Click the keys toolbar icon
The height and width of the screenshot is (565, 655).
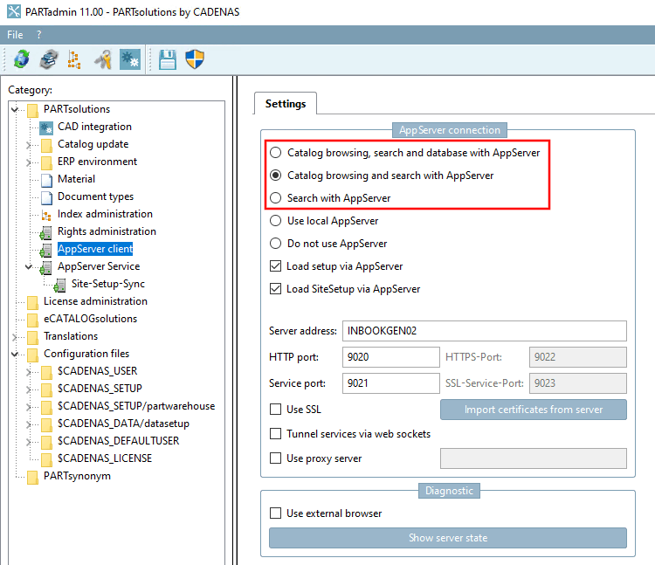pos(103,59)
